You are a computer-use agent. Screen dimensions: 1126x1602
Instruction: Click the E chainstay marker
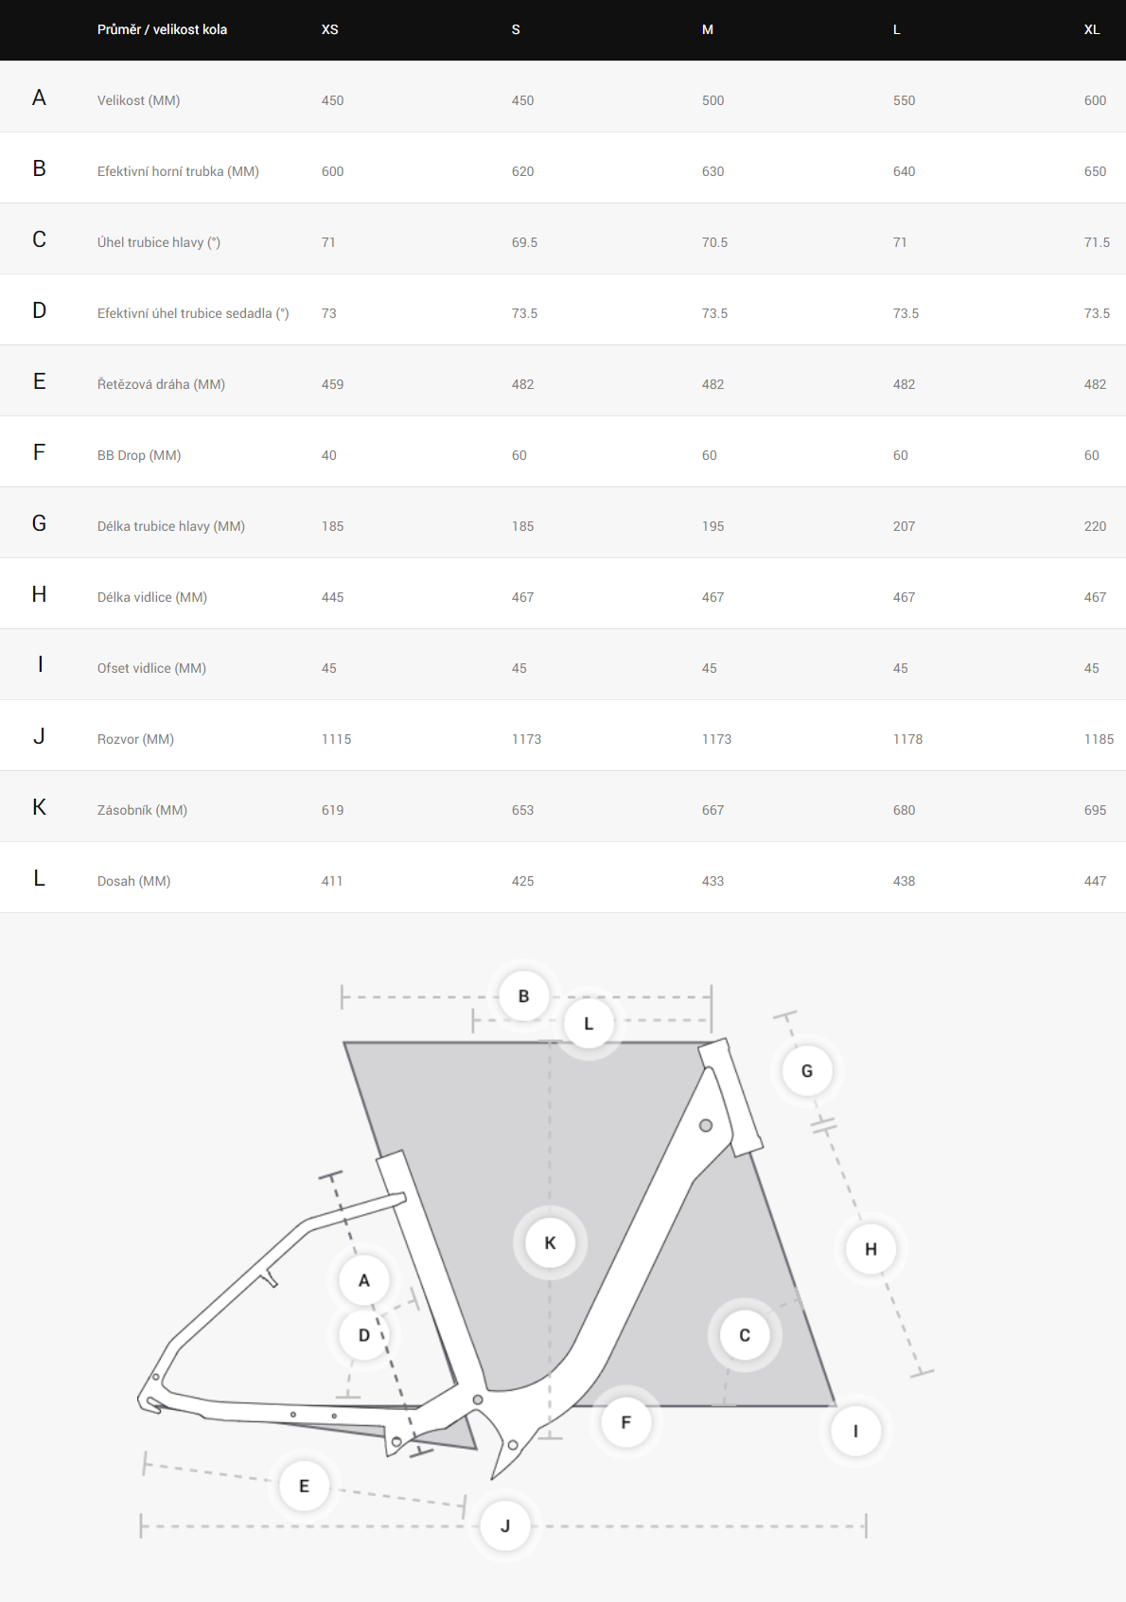304,1486
